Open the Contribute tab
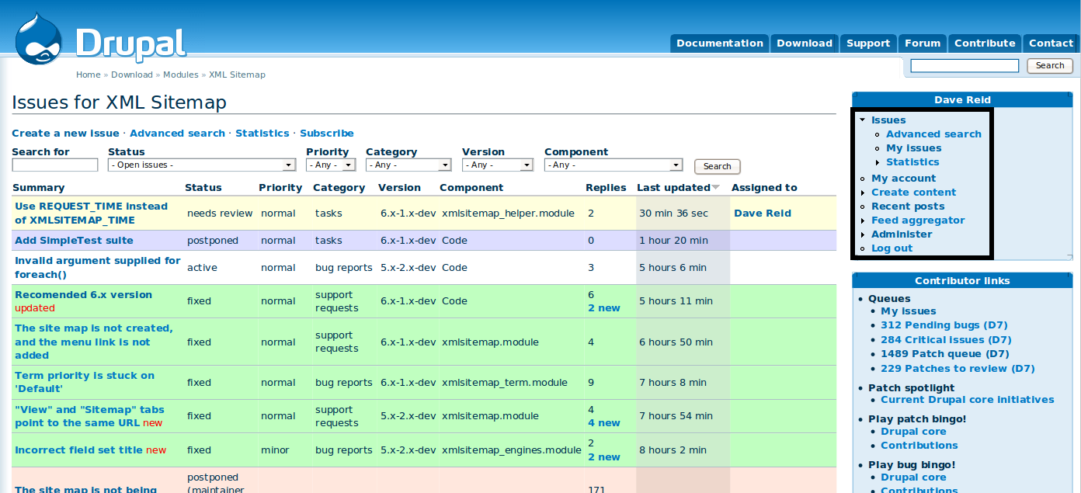This screenshot has width=1081, height=493. click(x=985, y=43)
